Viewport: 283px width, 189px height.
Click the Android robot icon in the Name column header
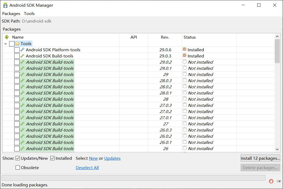pyautogui.click(x=6, y=37)
